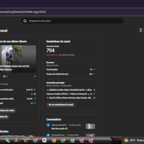Open the CapCut taskbar icon

click(x=44, y=140)
